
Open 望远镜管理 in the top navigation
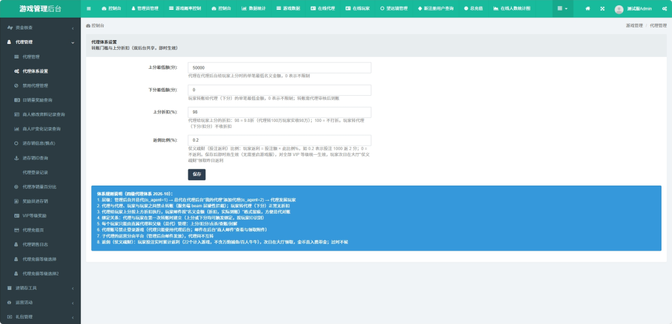394,9
